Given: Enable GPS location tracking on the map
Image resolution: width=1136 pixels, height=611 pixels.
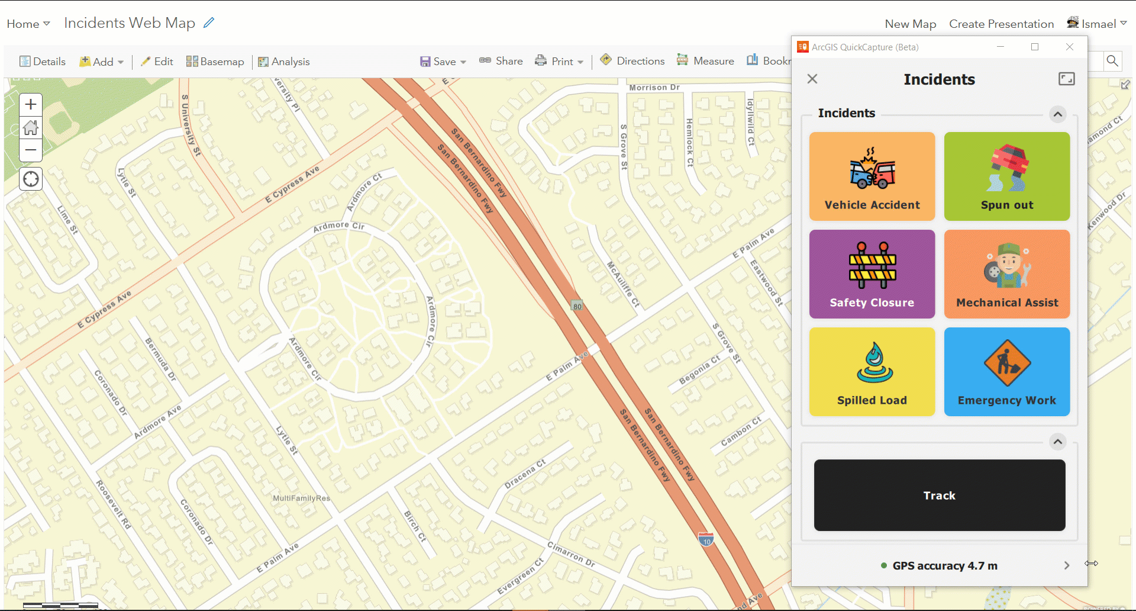Looking at the screenshot, I should pyautogui.click(x=30, y=179).
